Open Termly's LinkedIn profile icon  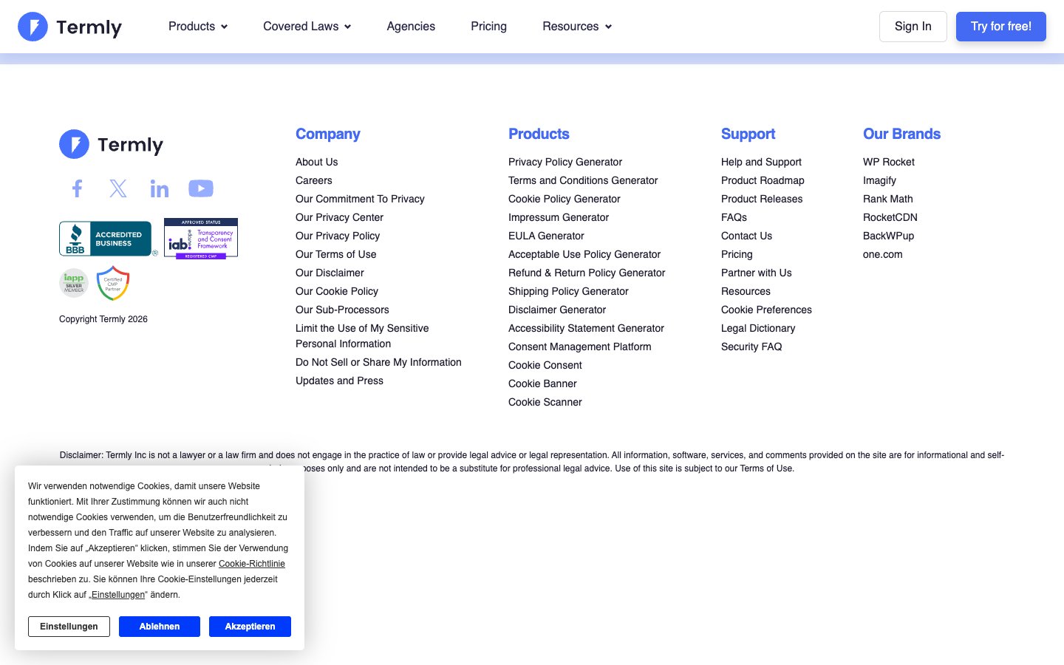[x=160, y=188]
